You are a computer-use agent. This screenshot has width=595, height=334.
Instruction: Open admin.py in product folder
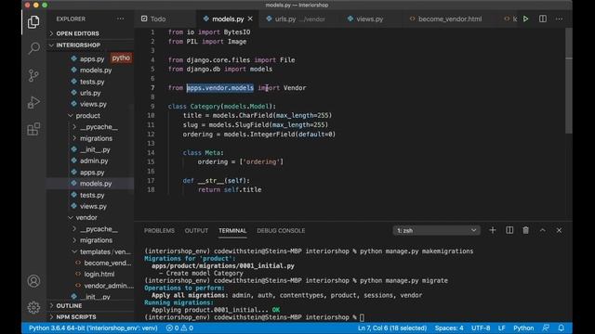click(94, 161)
